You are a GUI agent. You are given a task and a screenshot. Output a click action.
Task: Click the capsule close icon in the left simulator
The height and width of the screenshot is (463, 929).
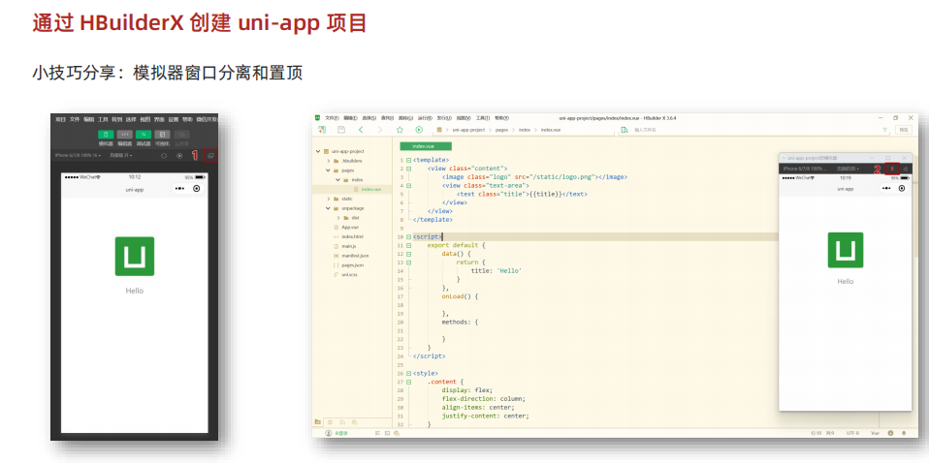[x=197, y=189]
